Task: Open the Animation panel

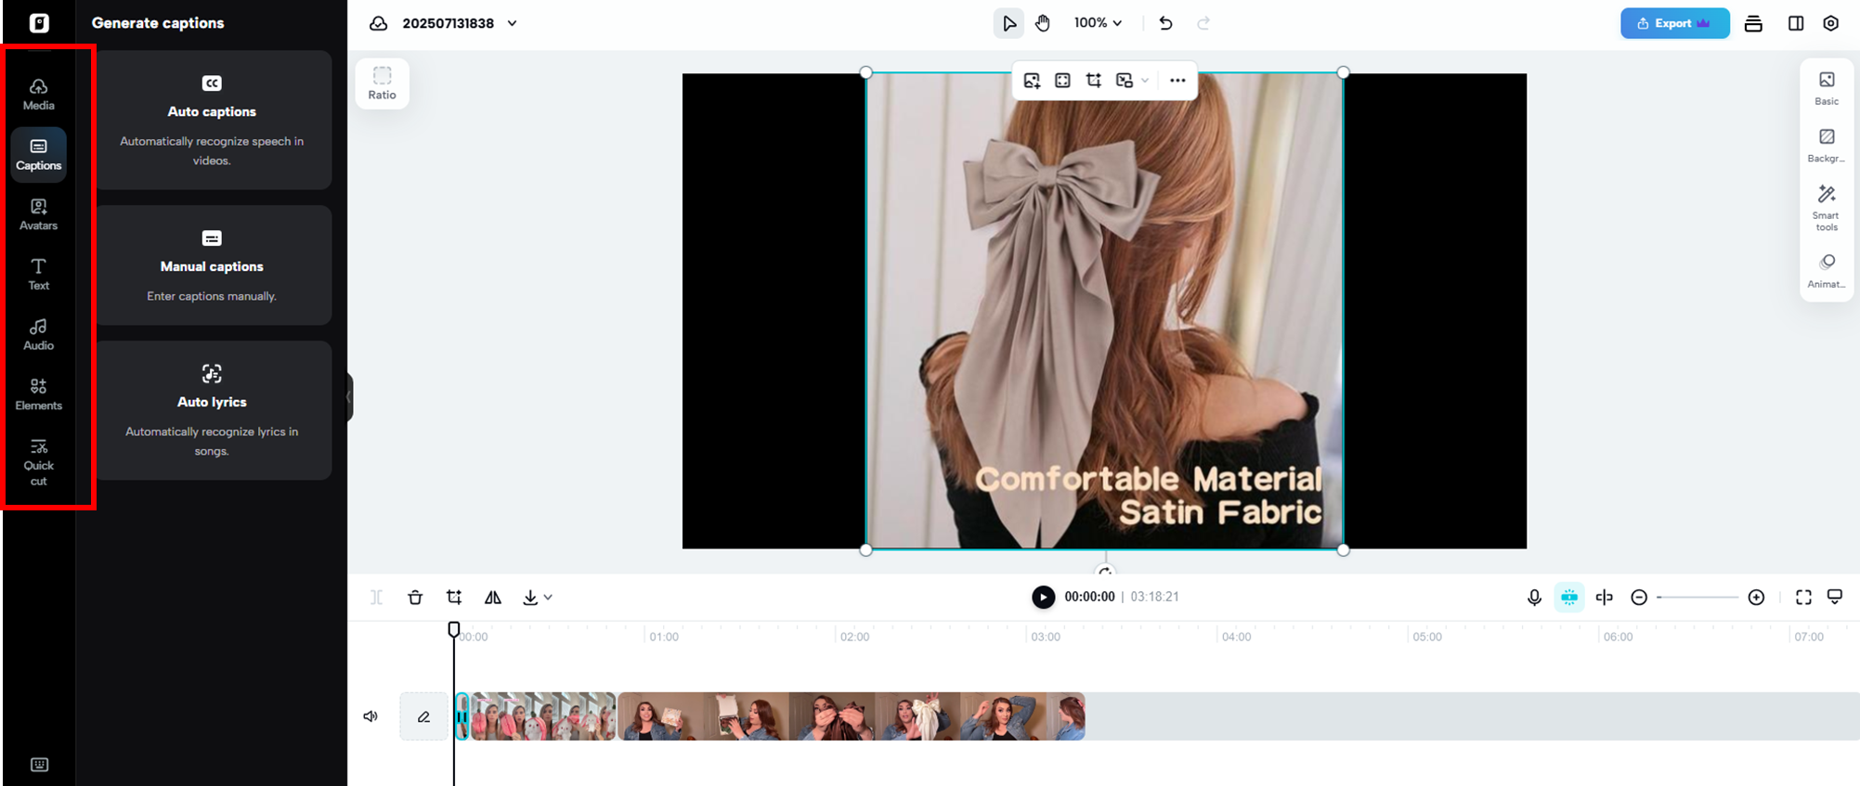Action: tap(1827, 271)
